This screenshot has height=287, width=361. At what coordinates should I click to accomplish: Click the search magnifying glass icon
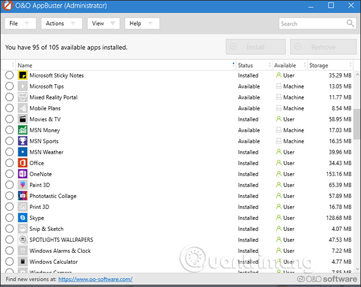pyautogui.click(x=350, y=23)
